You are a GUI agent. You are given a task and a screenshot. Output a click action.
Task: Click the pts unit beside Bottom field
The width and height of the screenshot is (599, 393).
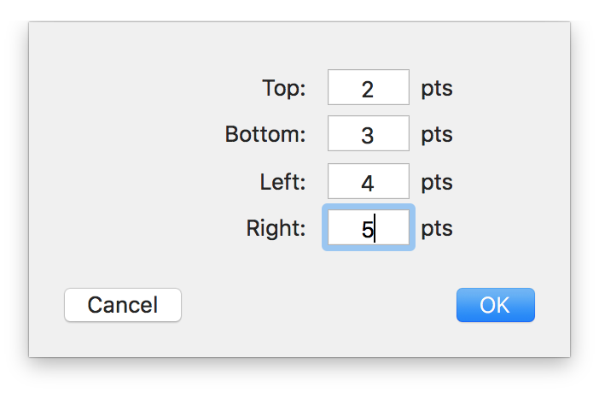(x=436, y=134)
